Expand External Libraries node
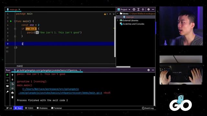The height and width of the screenshot is (116, 207). [118, 20]
